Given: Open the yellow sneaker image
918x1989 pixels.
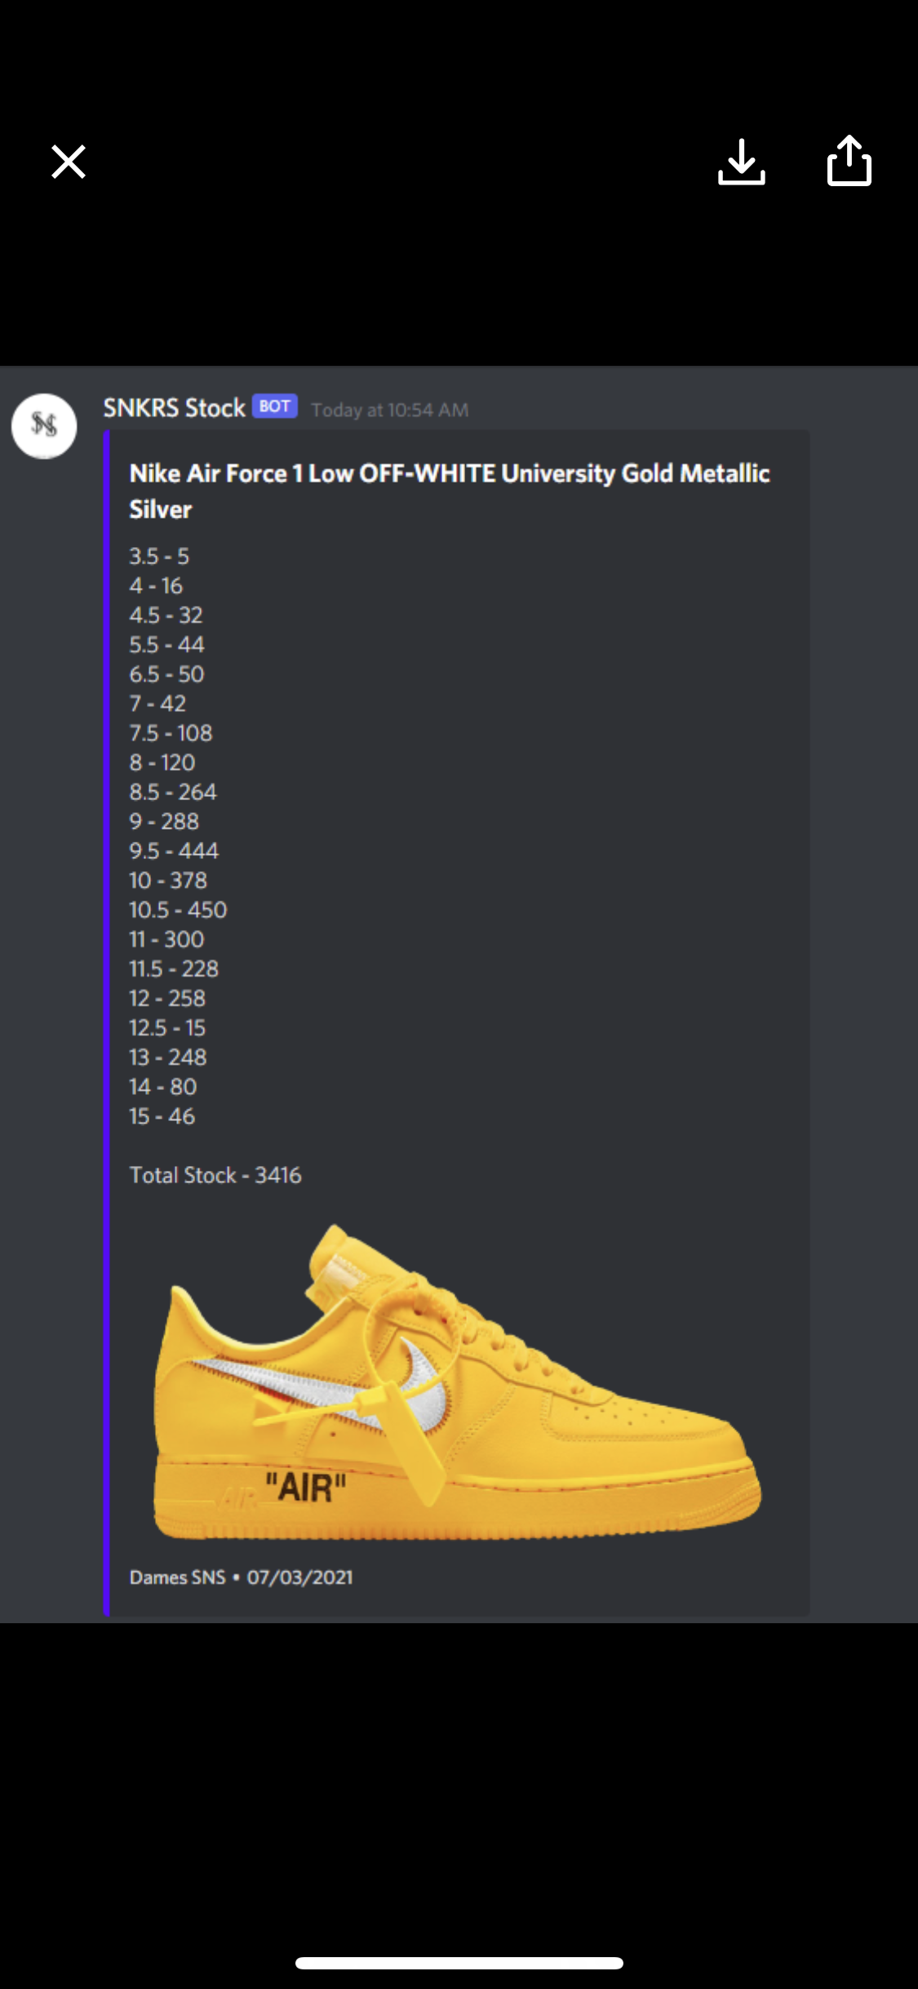Looking at the screenshot, I should (457, 1382).
